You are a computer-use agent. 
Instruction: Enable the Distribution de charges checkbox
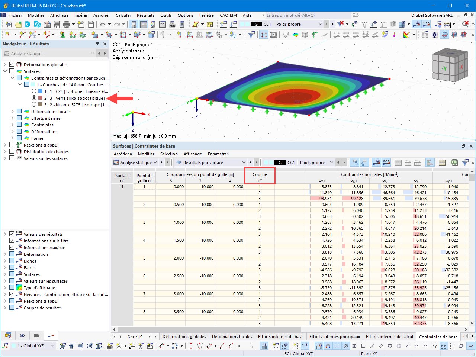tap(12, 152)
